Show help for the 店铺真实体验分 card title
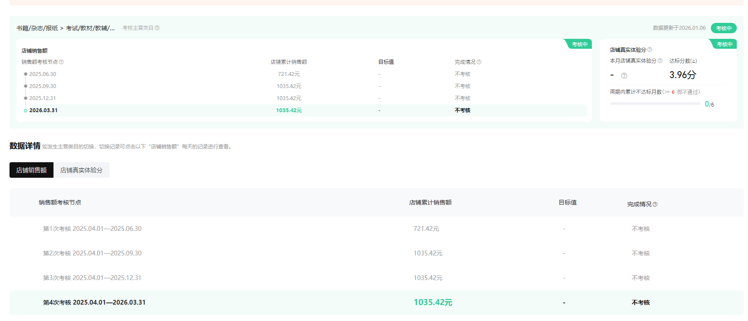748x321 pixels. pos(650,50)
